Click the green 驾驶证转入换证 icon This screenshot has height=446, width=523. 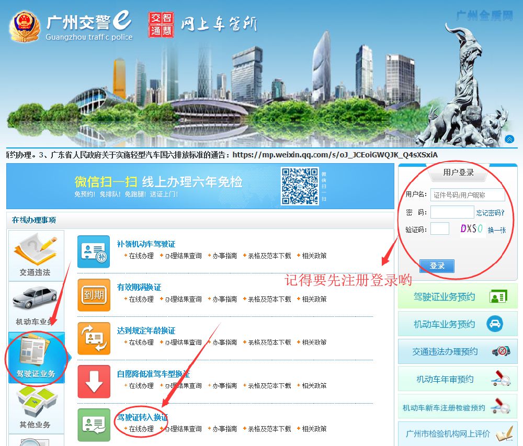[94, 425]
